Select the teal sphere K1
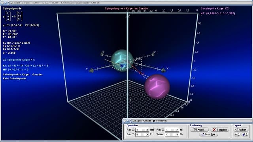The width and height of the screenshot is (253, 142). click(x=122, y=60)
